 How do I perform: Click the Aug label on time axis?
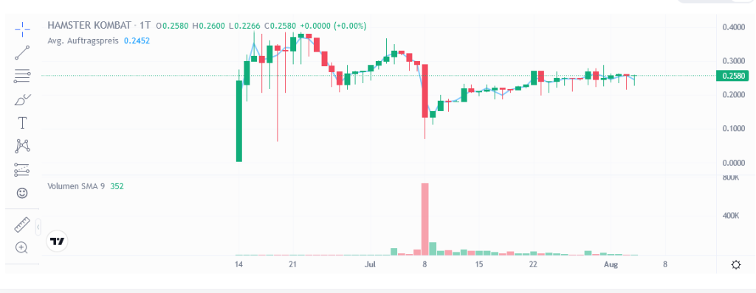pos(611,264)
